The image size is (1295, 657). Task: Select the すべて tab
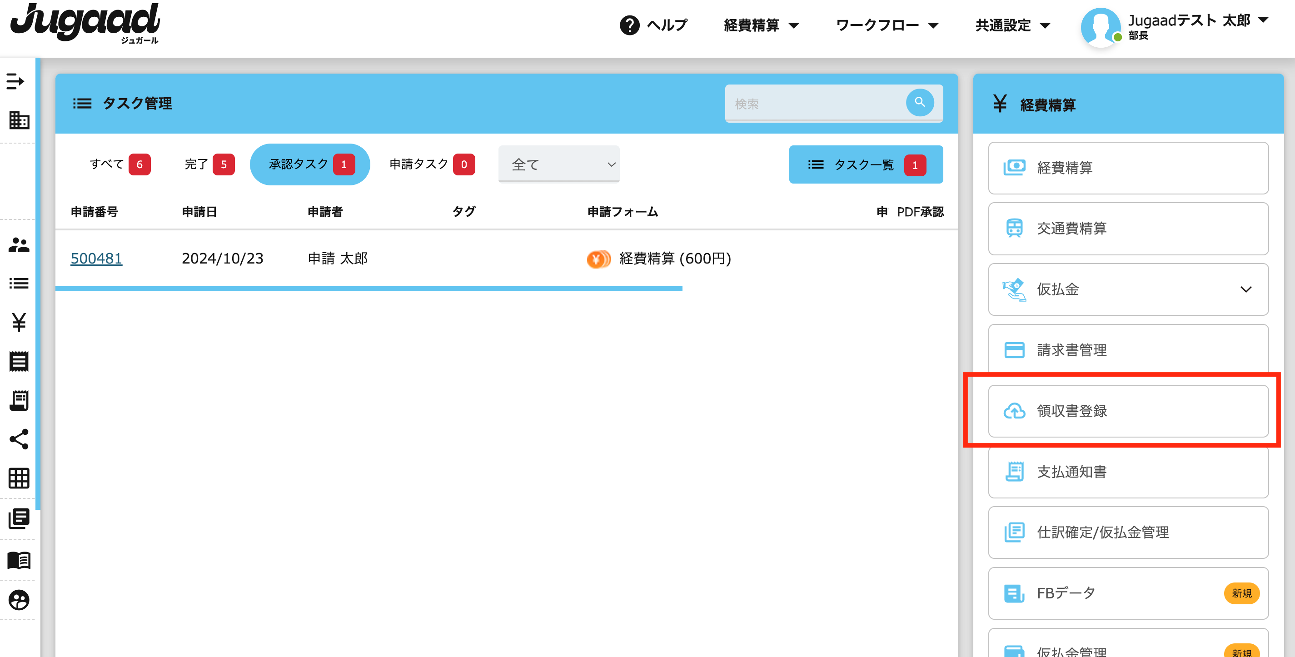click(120, 164)
